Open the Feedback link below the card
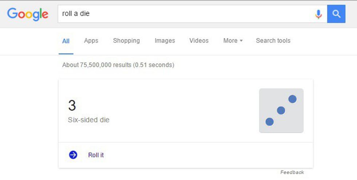 point(292,172)
